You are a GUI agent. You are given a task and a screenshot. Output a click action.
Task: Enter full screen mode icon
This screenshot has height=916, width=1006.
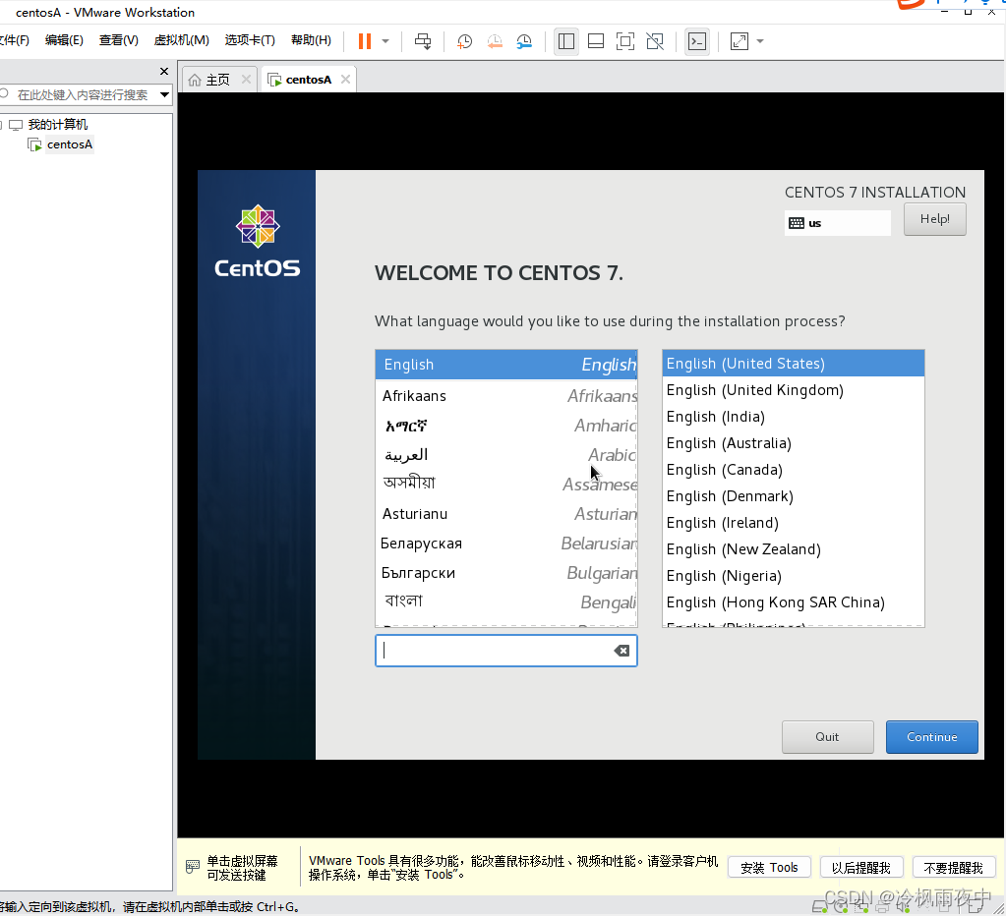pyautogui.click(x=624, y=41)
